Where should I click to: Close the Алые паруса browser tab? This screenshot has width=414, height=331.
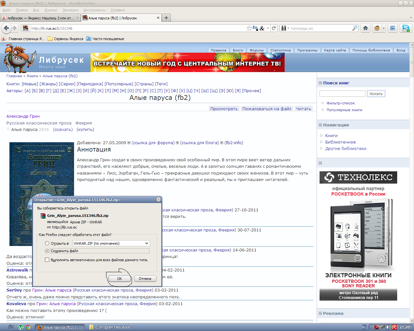(x=158, y=18)
